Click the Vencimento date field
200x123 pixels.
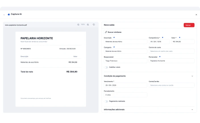point(126,85)
